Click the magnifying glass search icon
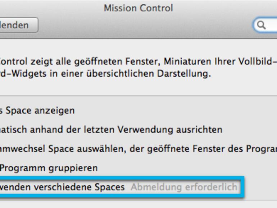Screen dimensions: 277x208 pos(262,25)
